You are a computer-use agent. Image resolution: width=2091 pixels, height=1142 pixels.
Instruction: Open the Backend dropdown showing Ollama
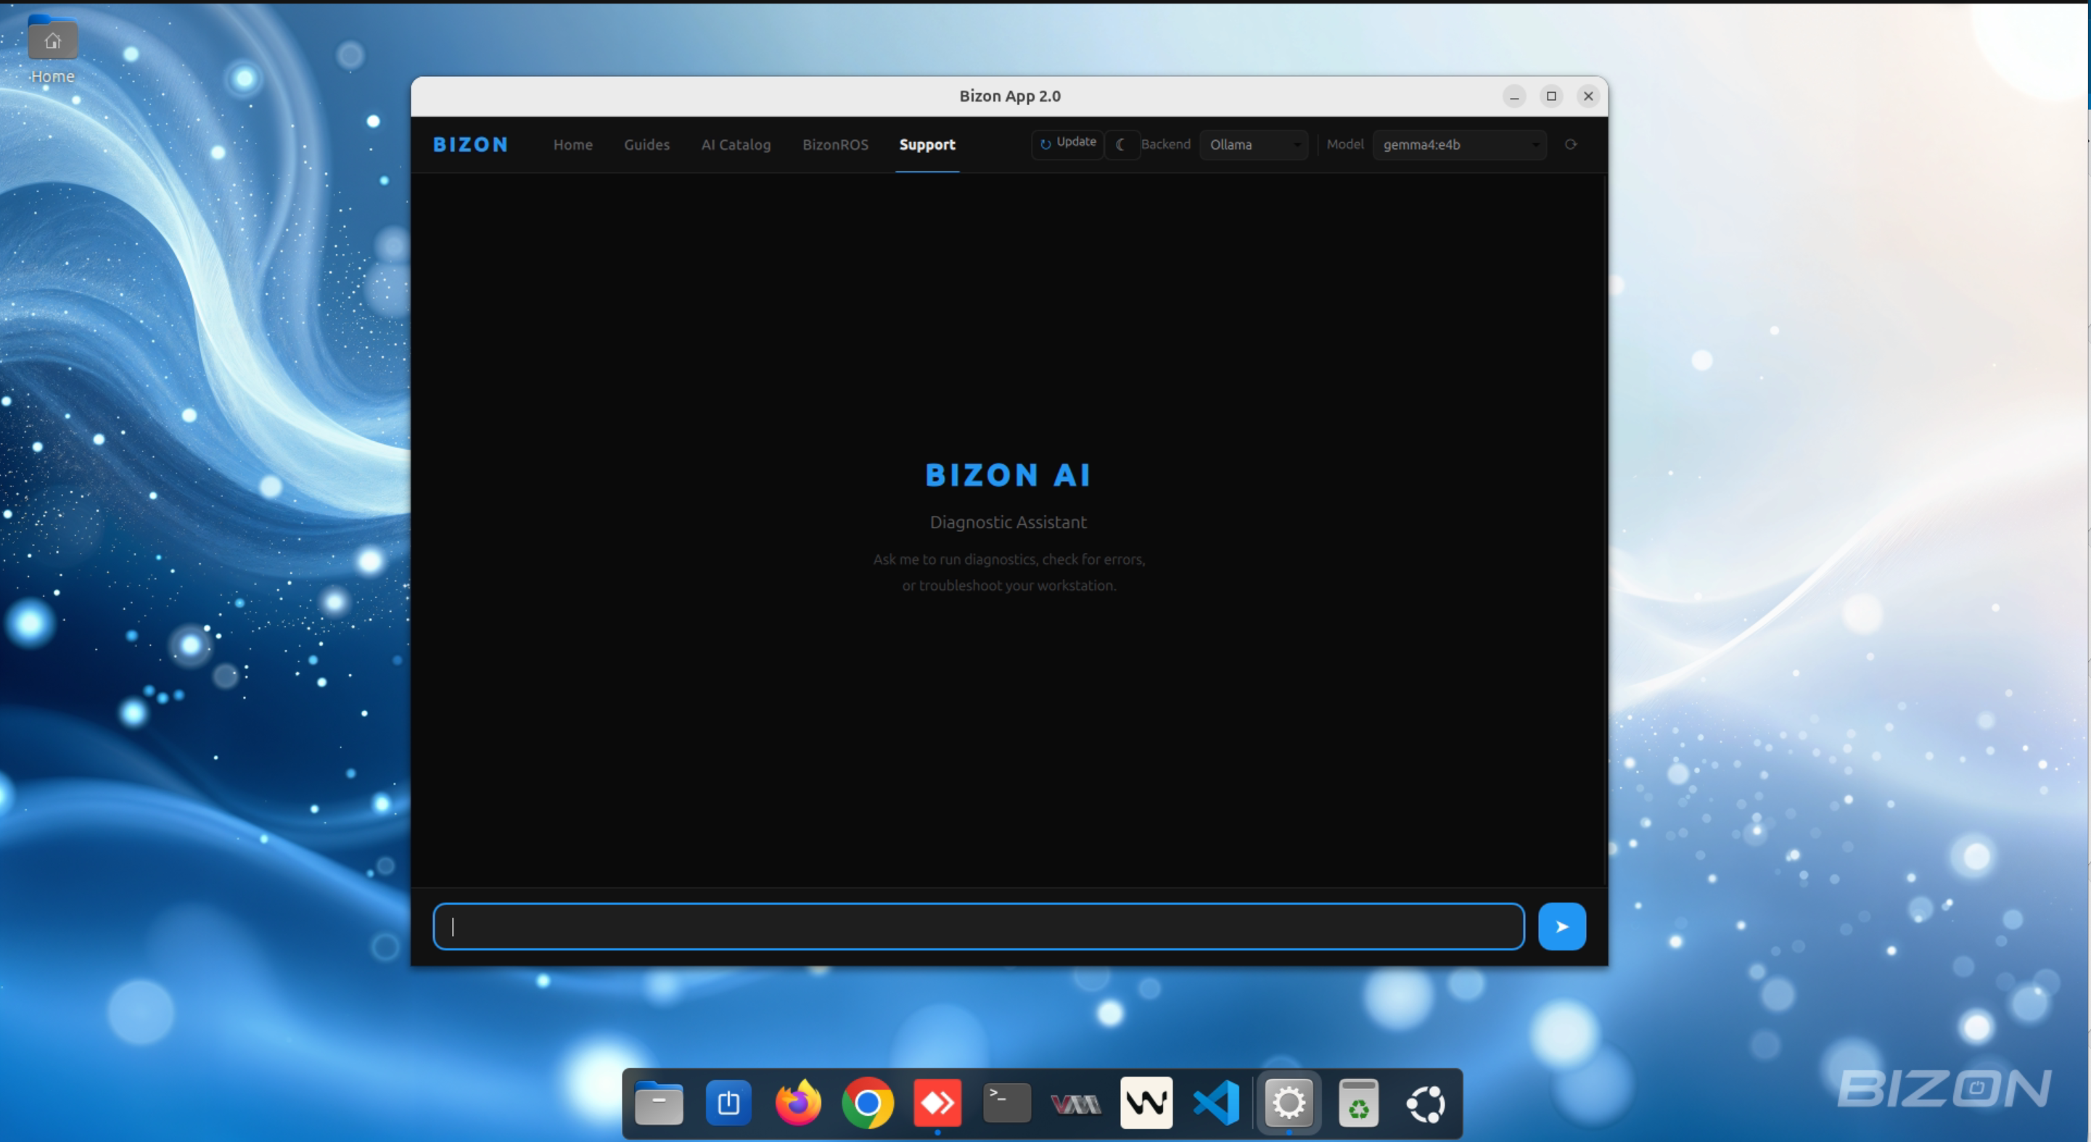click(1253, 144)
